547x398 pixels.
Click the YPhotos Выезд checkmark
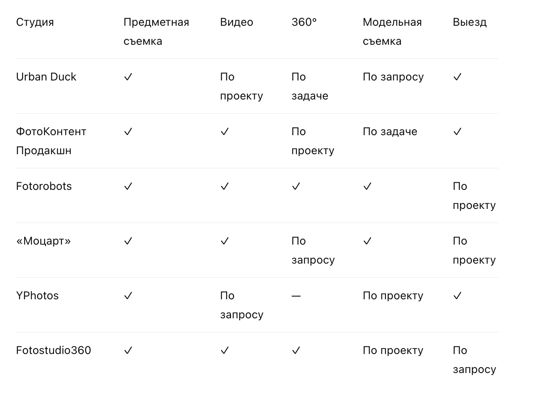[x=457, y=296]
